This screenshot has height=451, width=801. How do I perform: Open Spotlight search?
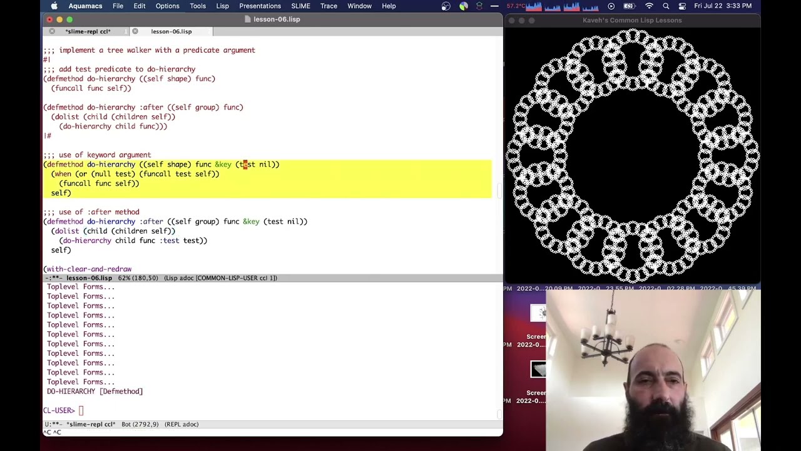pyautogui.click(x=666, y=6)
